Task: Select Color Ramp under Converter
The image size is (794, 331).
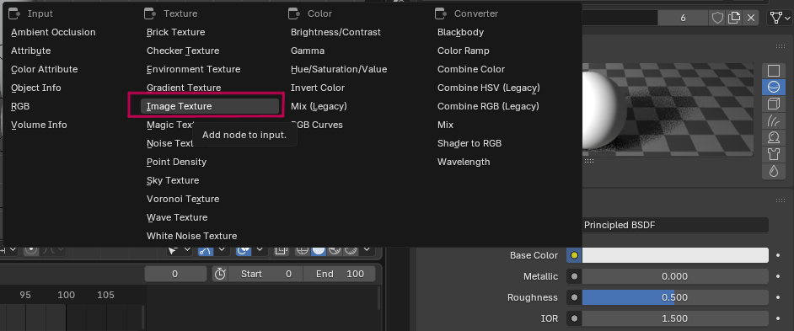Action: tap(464, 51)
